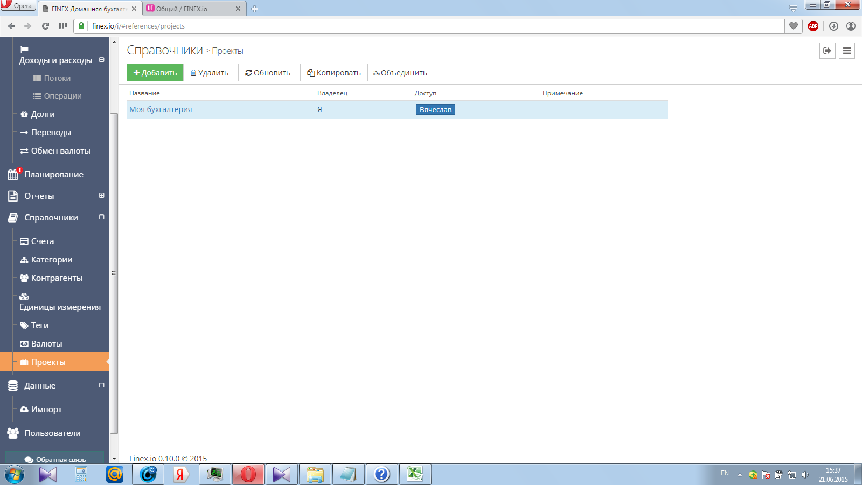The width and height of the screenshot is (862, 485).
Task: Click the taskbar help question mark icon
Action: (x=381, y=474)
